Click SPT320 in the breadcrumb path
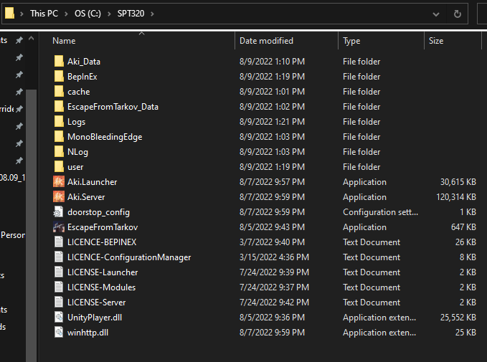Screen dimensions: 487x362 coord(131,14)
